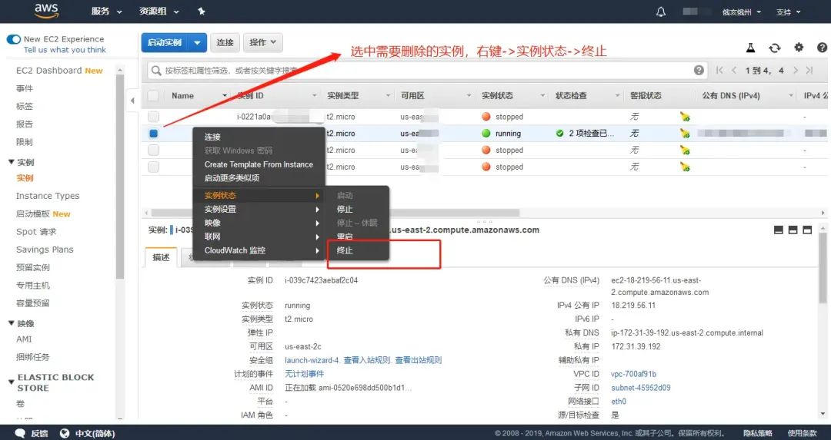
Task: Open the Tell us what you think link
Action: (x=65, y=50)
